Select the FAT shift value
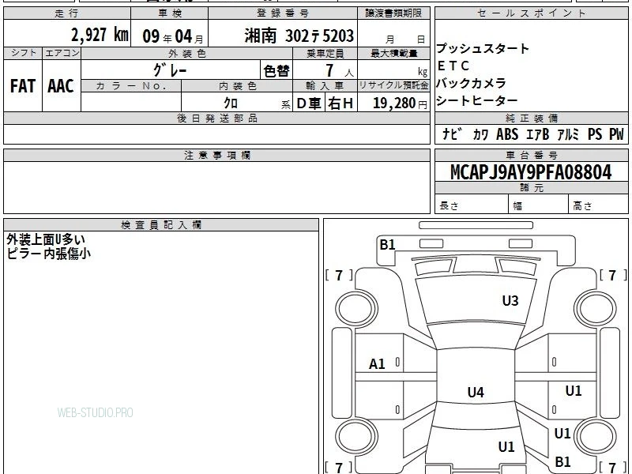632x474 pixels. point(23,86)
